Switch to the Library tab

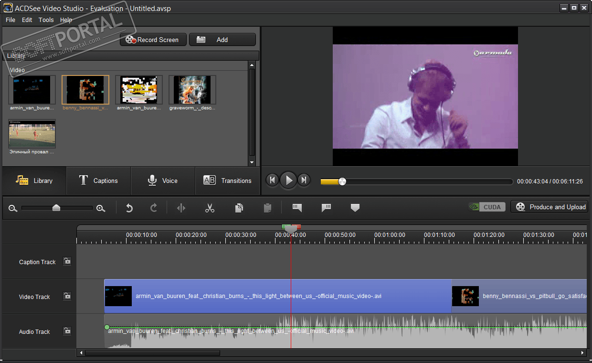[34, 181]
